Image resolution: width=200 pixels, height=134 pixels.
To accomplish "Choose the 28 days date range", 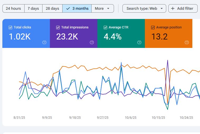I will point(52,8).
